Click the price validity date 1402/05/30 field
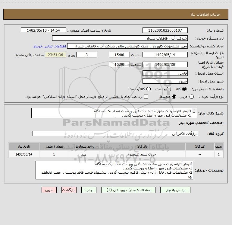 [165, 64]
